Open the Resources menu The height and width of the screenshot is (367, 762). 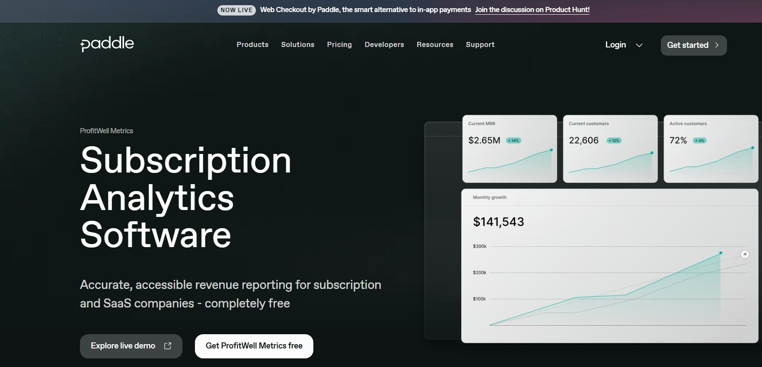[435, 45]
